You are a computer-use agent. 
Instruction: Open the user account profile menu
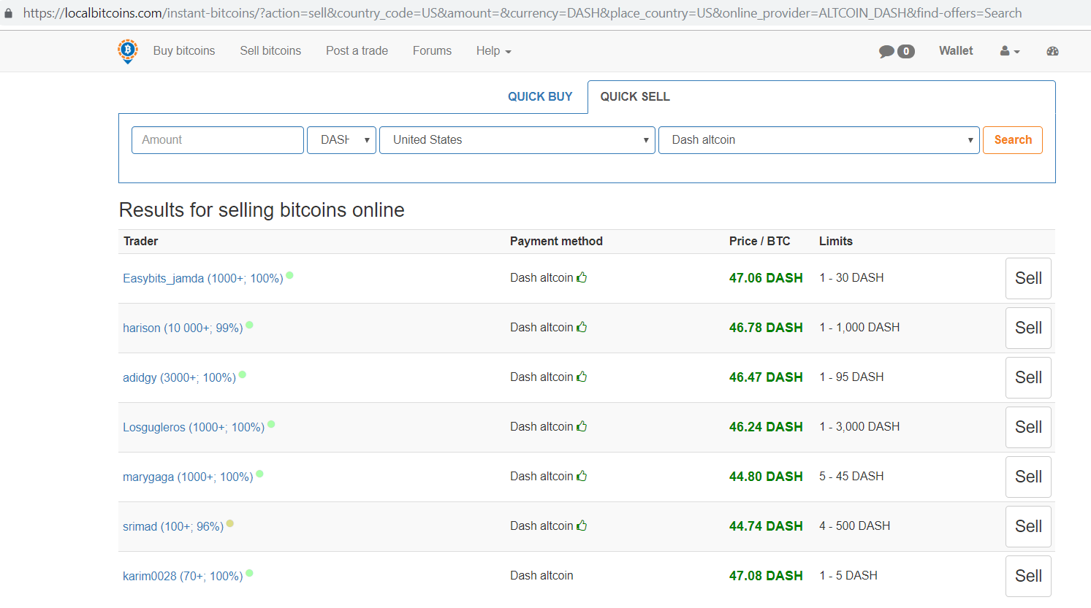pyautogui.click(x=1010, y=51)
